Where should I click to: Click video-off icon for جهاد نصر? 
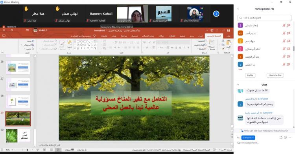coord(289,41)
